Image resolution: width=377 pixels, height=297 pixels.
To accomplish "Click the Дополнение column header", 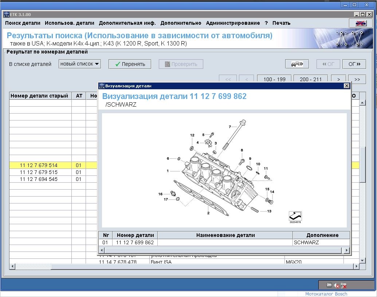I will pyautogui.click(x=322, y=235).
